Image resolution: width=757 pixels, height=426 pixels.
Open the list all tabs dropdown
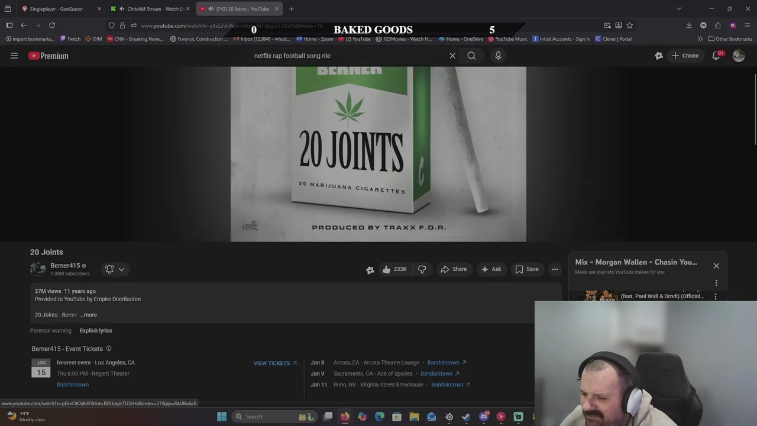679,9
